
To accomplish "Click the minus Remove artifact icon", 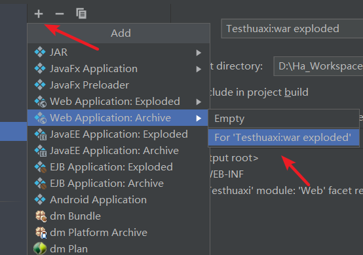I will tap(60, 14).
